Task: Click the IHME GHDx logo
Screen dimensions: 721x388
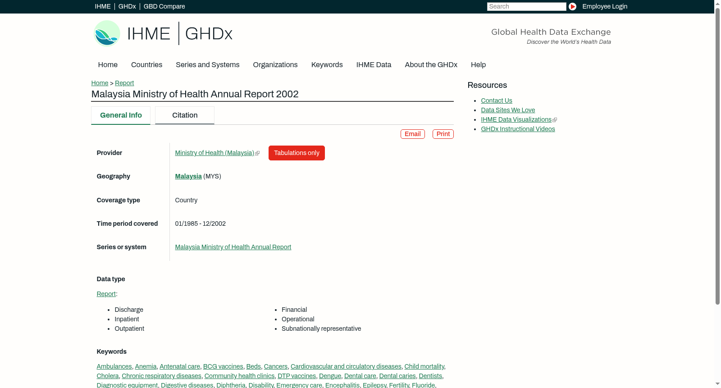Action: (163, 33)
